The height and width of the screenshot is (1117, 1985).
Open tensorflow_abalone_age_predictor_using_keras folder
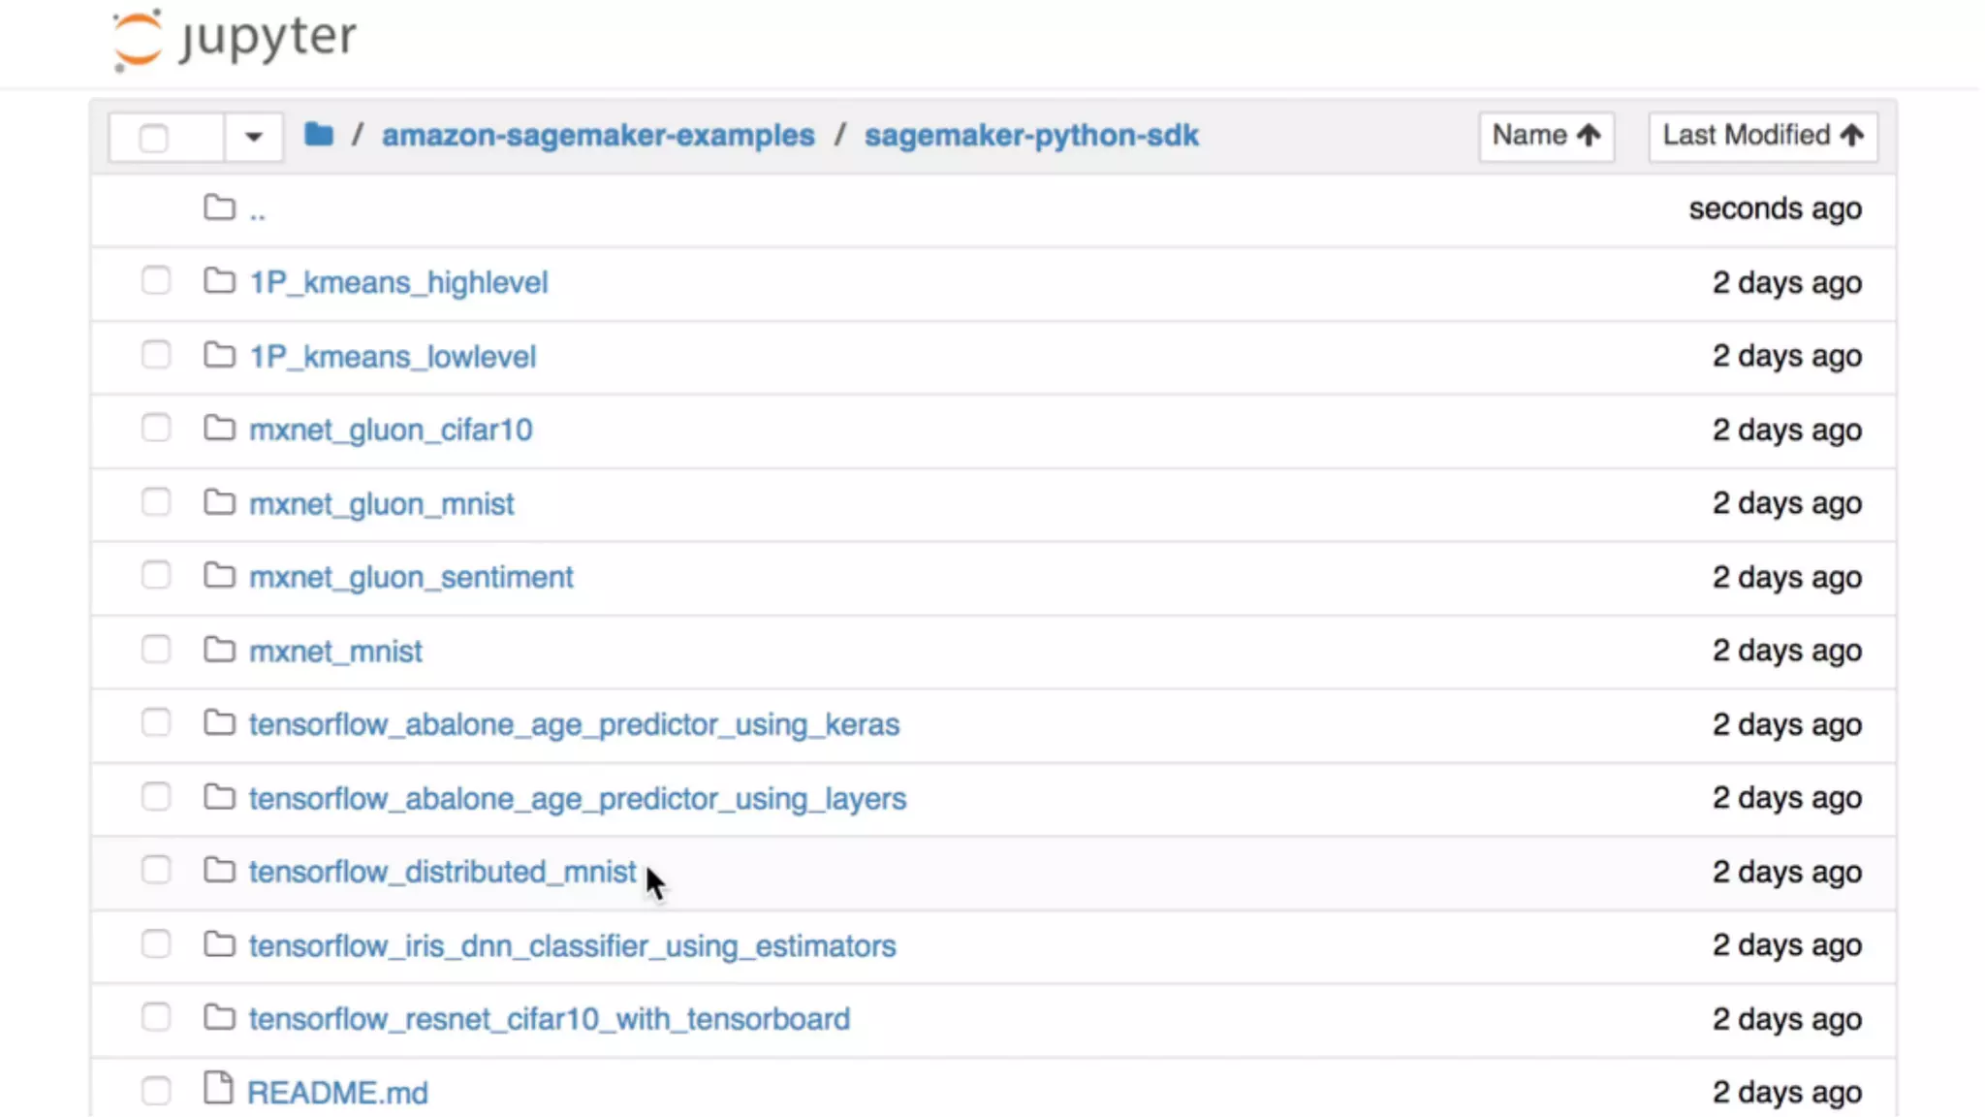coord(574,724)
